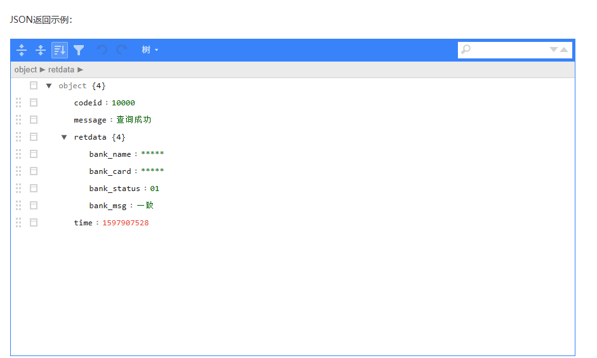This screenshot has width=597, height=358.
Task: Click drag handle of time row
Action: pos(18,223)
